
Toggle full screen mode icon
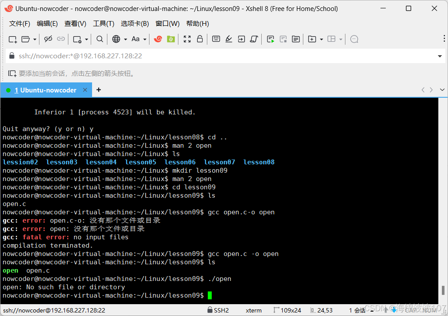click(187, 39)
